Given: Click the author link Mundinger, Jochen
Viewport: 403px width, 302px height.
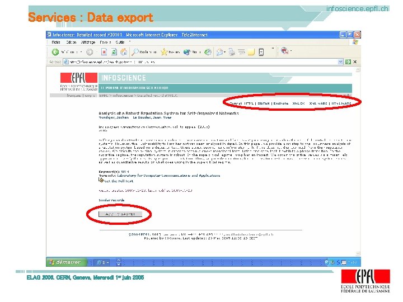Looking at the screenshot, I should (114, 117).
